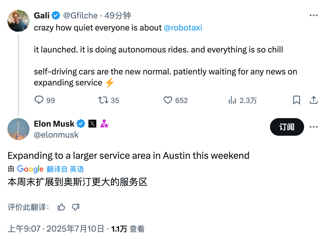Open view analytics icon showing 2.3万
Image resolution: width=325 pixels, height=239 pixels.
click(x=232, y=100)
